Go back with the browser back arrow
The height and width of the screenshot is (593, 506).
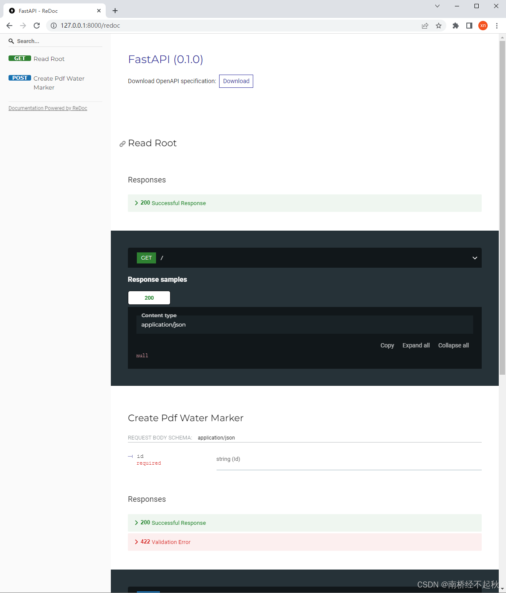click(x=9, y=26)
